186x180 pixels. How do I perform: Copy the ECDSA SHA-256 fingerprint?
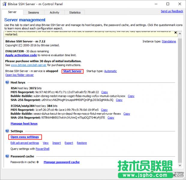[x=111, y=118]
